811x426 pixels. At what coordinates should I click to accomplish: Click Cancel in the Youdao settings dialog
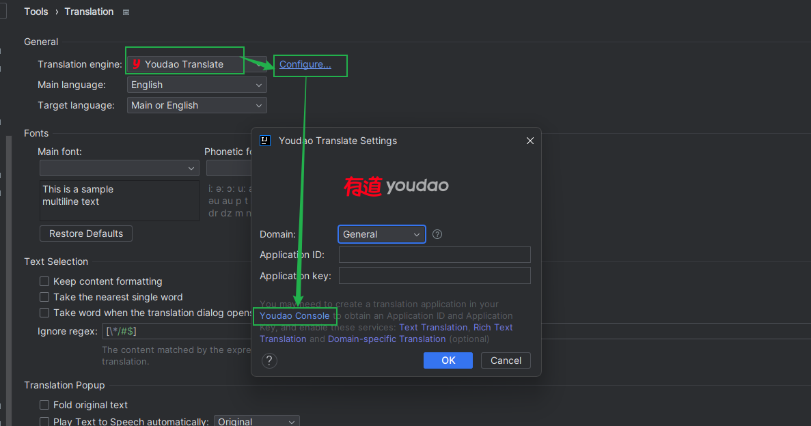[x=506, y=360]
